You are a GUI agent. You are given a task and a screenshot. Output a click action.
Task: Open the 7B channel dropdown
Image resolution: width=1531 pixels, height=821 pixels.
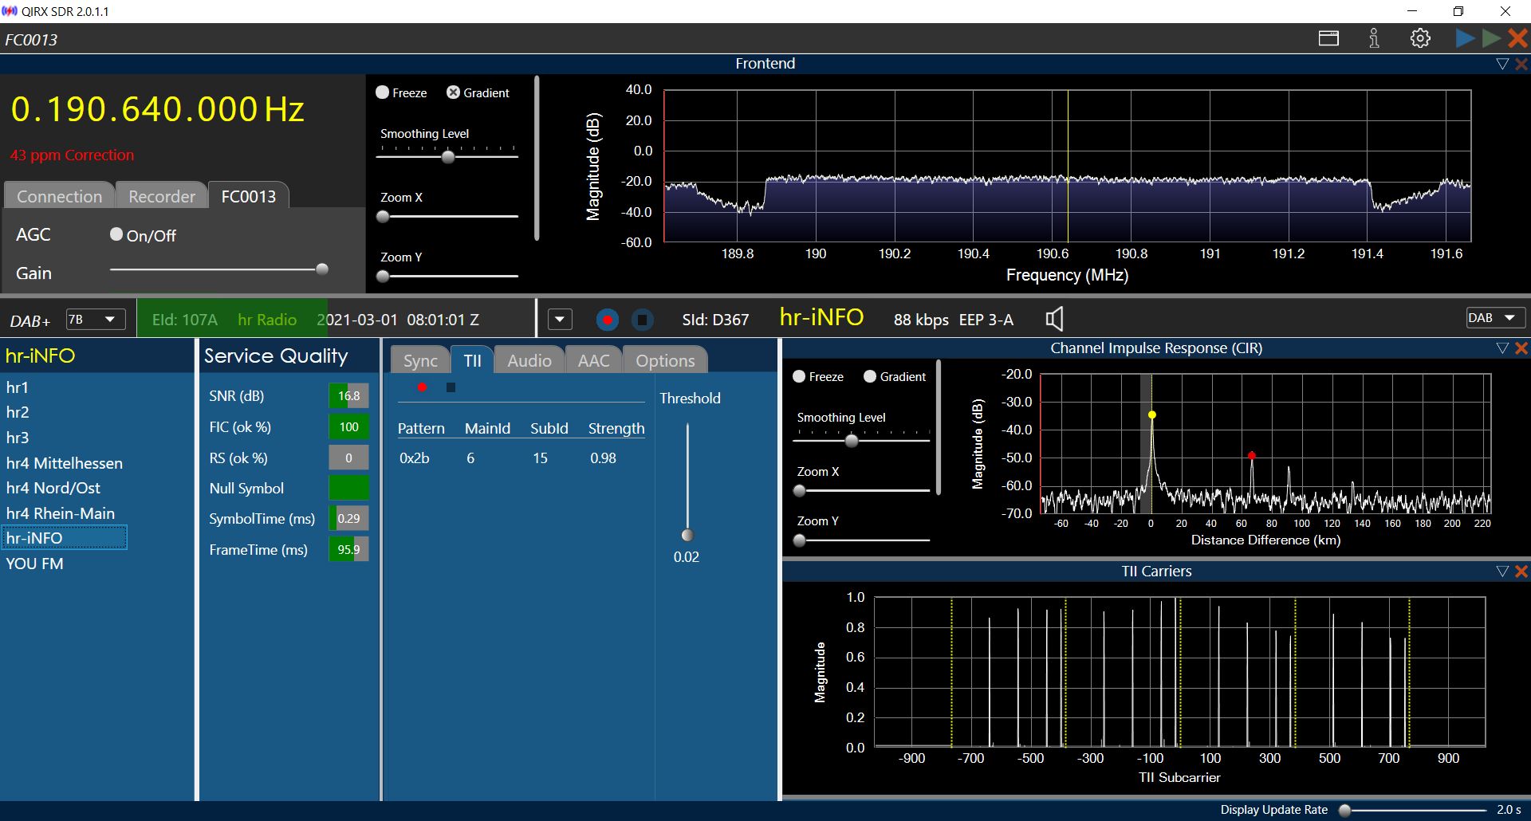tap(95, 320)
